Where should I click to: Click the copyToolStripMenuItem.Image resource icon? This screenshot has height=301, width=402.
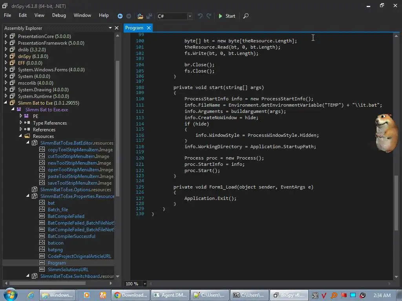pos(42,149)
